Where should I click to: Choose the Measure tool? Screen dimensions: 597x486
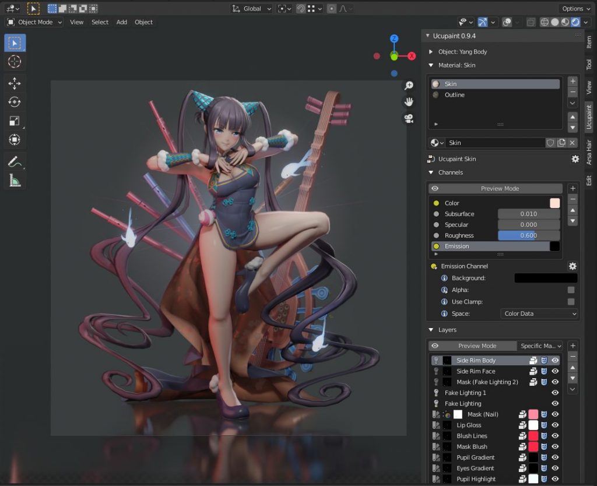pos(14,181)
